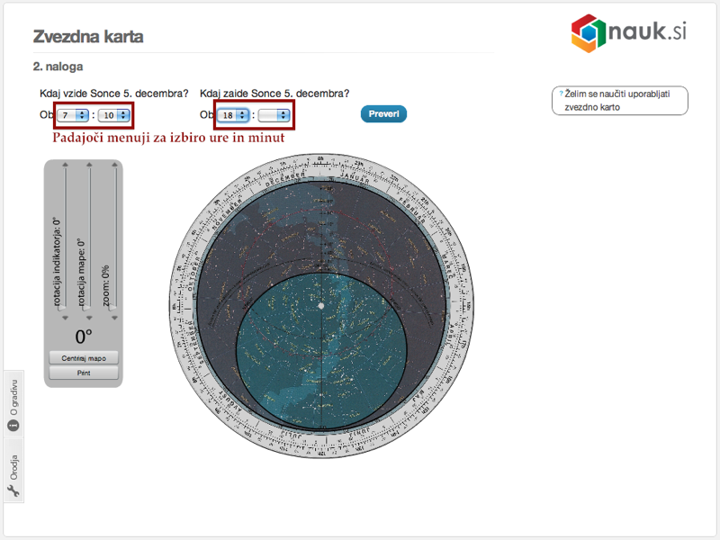Click the wrench icon on Orodja tab
720x540 pixels.
(x=13, y=490)
